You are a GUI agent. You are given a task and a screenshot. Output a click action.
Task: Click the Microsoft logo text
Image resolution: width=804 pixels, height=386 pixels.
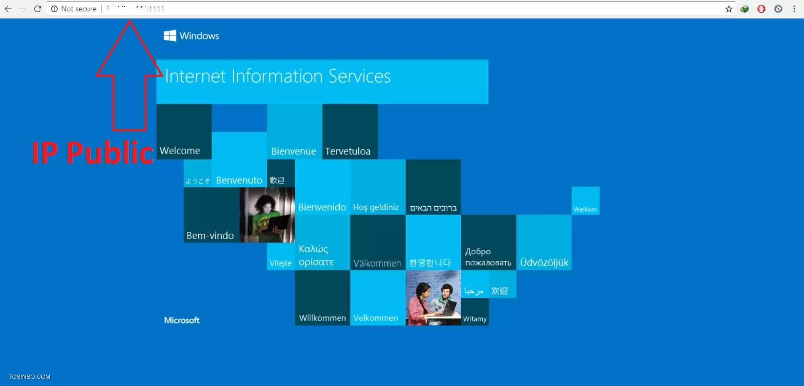click(182, 320)
